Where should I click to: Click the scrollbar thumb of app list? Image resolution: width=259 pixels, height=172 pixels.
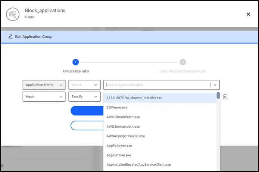click(x=218, y=96)
